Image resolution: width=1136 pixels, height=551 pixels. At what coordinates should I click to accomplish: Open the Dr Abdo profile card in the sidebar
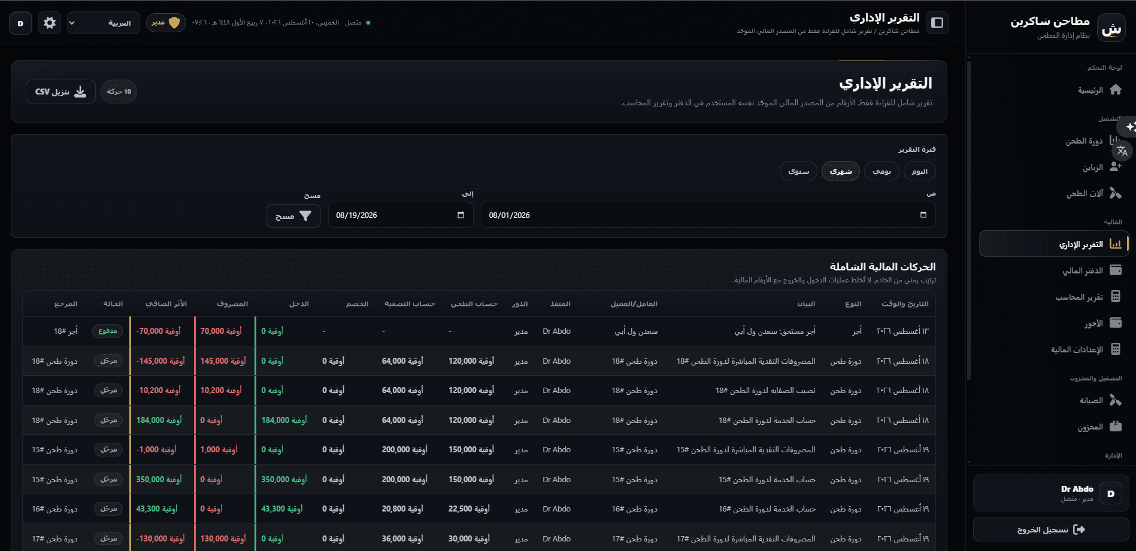click(x=1051, y=494)
